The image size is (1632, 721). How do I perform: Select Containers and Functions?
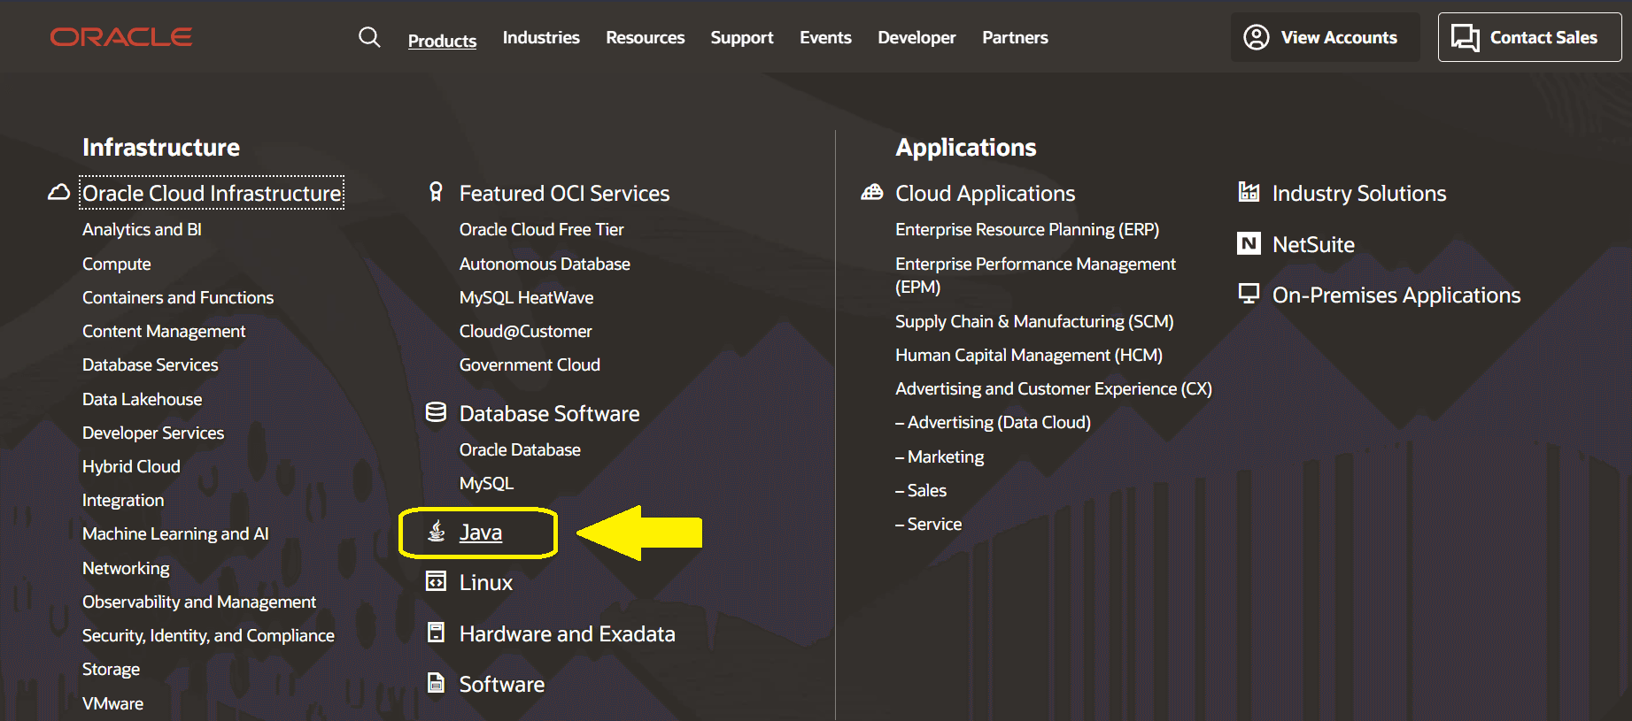[178, 297]
